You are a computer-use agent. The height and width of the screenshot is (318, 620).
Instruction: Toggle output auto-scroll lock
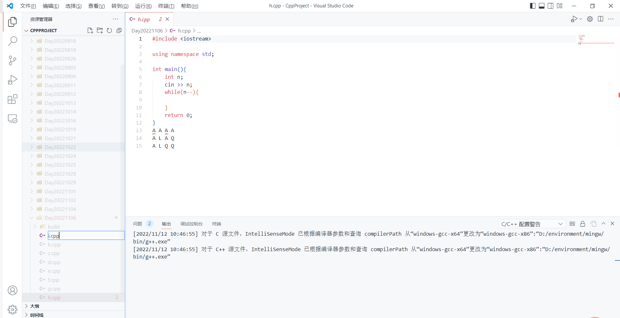(582, 224)
